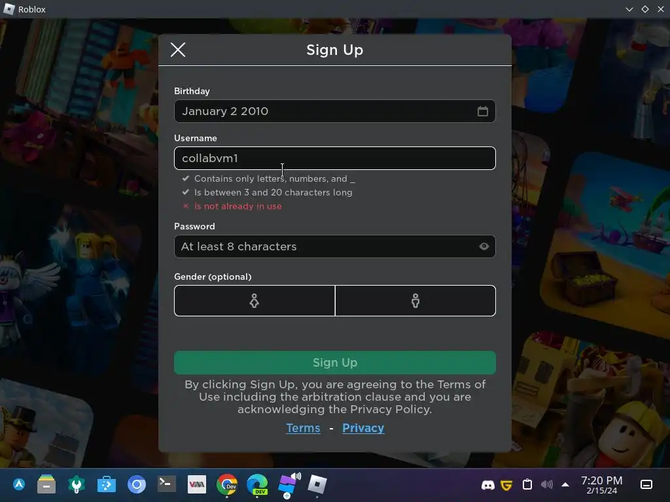
Task: Switch to Roblox in the taskbar
Action: coord(317,484)
